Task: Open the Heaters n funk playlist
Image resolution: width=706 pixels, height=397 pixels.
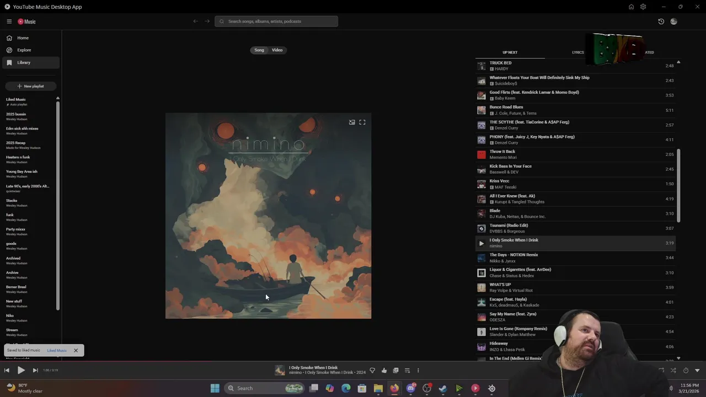Action: pyautogui.click(x=18, y=159)
